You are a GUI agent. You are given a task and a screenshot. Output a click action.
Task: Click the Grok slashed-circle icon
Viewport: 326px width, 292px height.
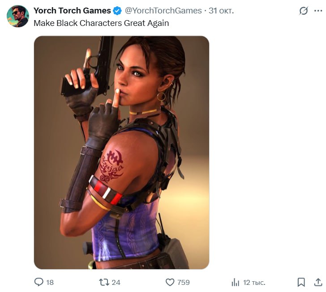tap(303, 11)
